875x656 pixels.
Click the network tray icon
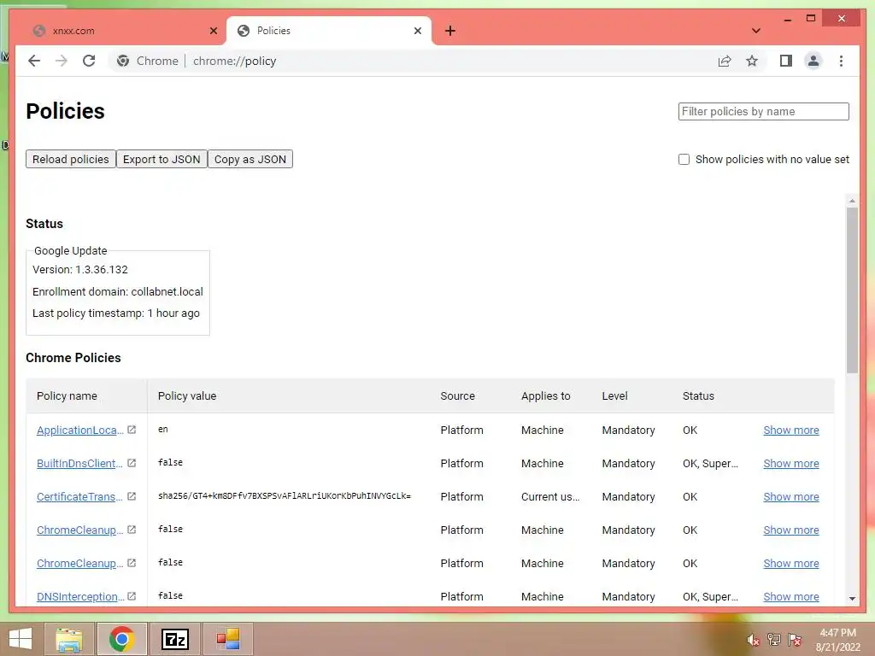(x=773, y=639)
